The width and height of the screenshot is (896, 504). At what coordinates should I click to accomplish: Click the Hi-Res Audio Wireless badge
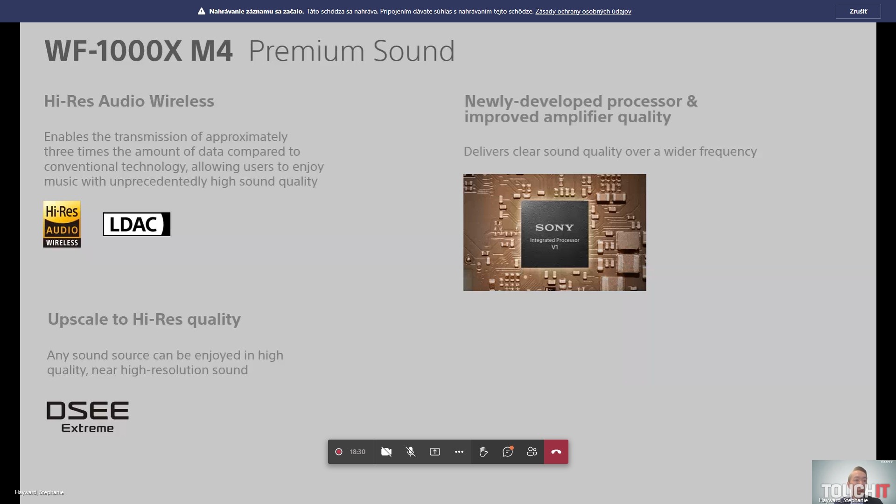click(x=62, y=224)
